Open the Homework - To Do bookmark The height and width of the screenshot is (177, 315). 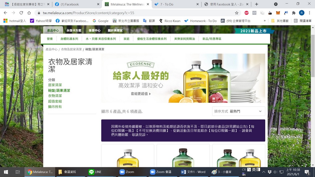click(200, 21)
